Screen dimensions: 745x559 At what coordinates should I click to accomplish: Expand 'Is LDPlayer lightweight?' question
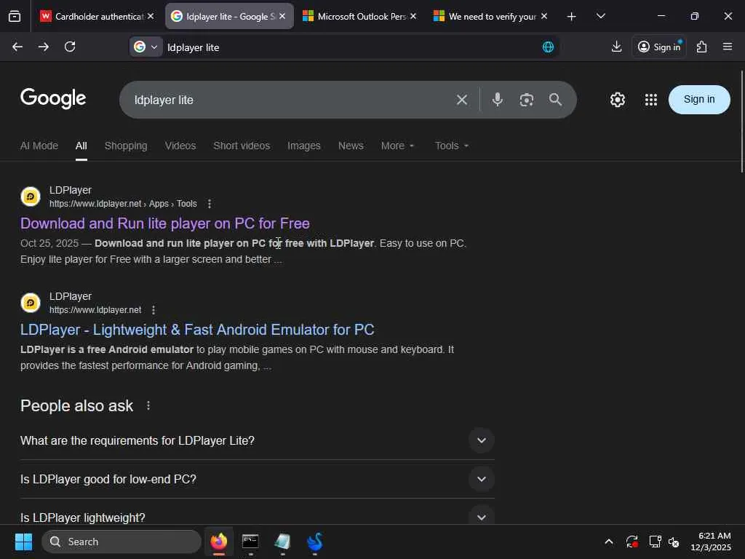[x=257, y=518]
